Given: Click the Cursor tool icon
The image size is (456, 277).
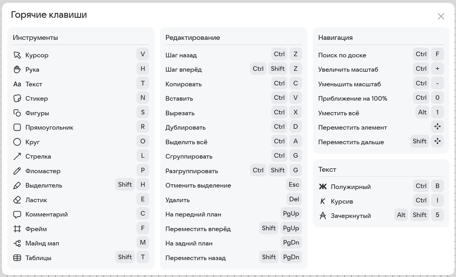Looking at the screenshot, I should pos(17,55).
